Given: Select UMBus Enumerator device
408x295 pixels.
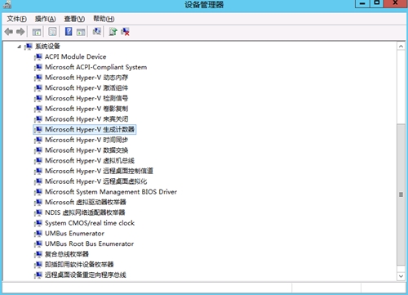Looking at the screenshot, I should tap(74, 233).
